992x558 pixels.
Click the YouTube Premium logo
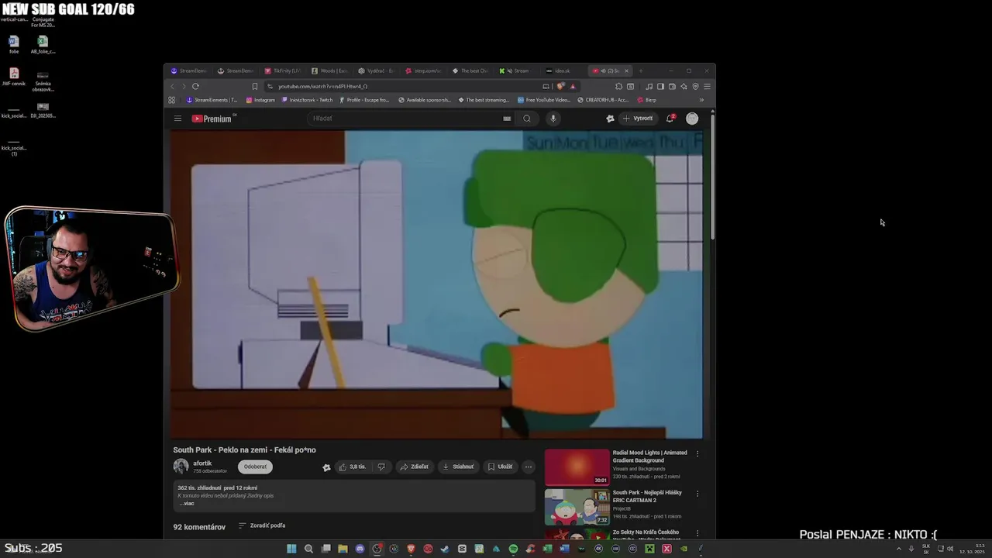click(212, 119)
